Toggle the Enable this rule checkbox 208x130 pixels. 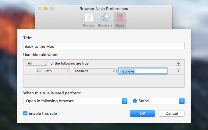pyautogui.click(x=25, y=114)
